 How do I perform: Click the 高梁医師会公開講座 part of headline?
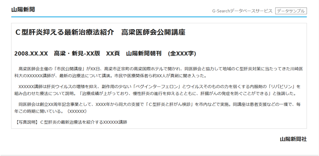[x=153, y=32]
